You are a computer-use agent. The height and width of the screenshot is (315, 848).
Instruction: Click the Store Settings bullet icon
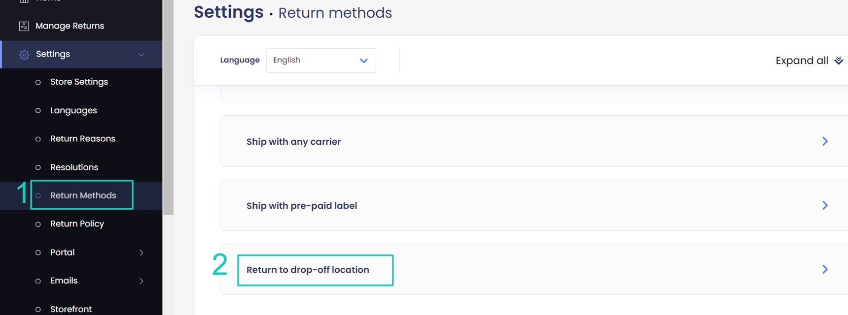point(38,82)
